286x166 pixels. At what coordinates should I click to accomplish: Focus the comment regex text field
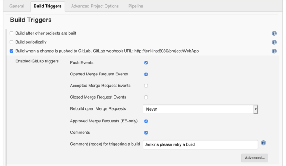tap(201, 144)
